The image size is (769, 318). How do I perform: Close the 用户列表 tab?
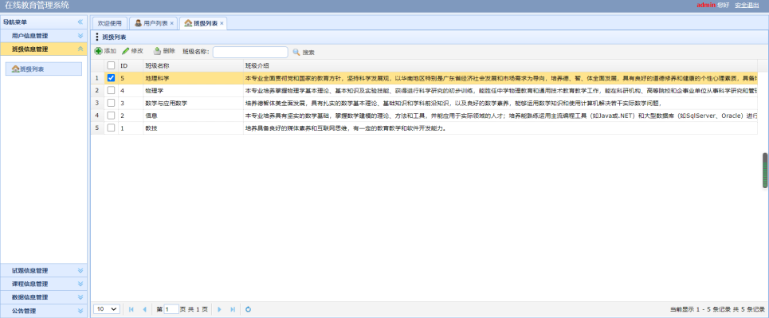pyautogui.click(x=171, y=23)
